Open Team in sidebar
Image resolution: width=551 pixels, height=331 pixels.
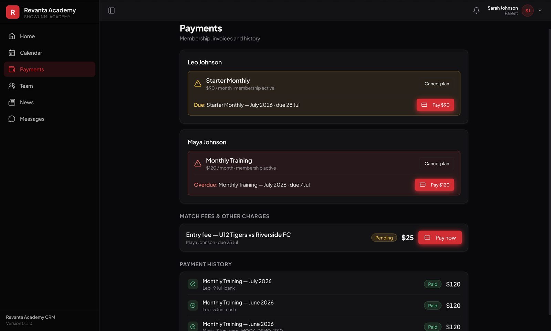50,86
